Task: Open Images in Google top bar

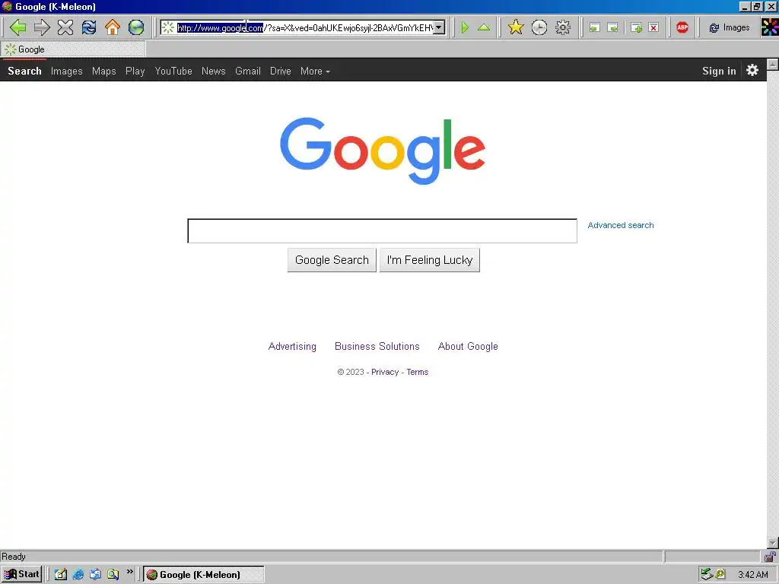Action: click(x=67, y=71)
